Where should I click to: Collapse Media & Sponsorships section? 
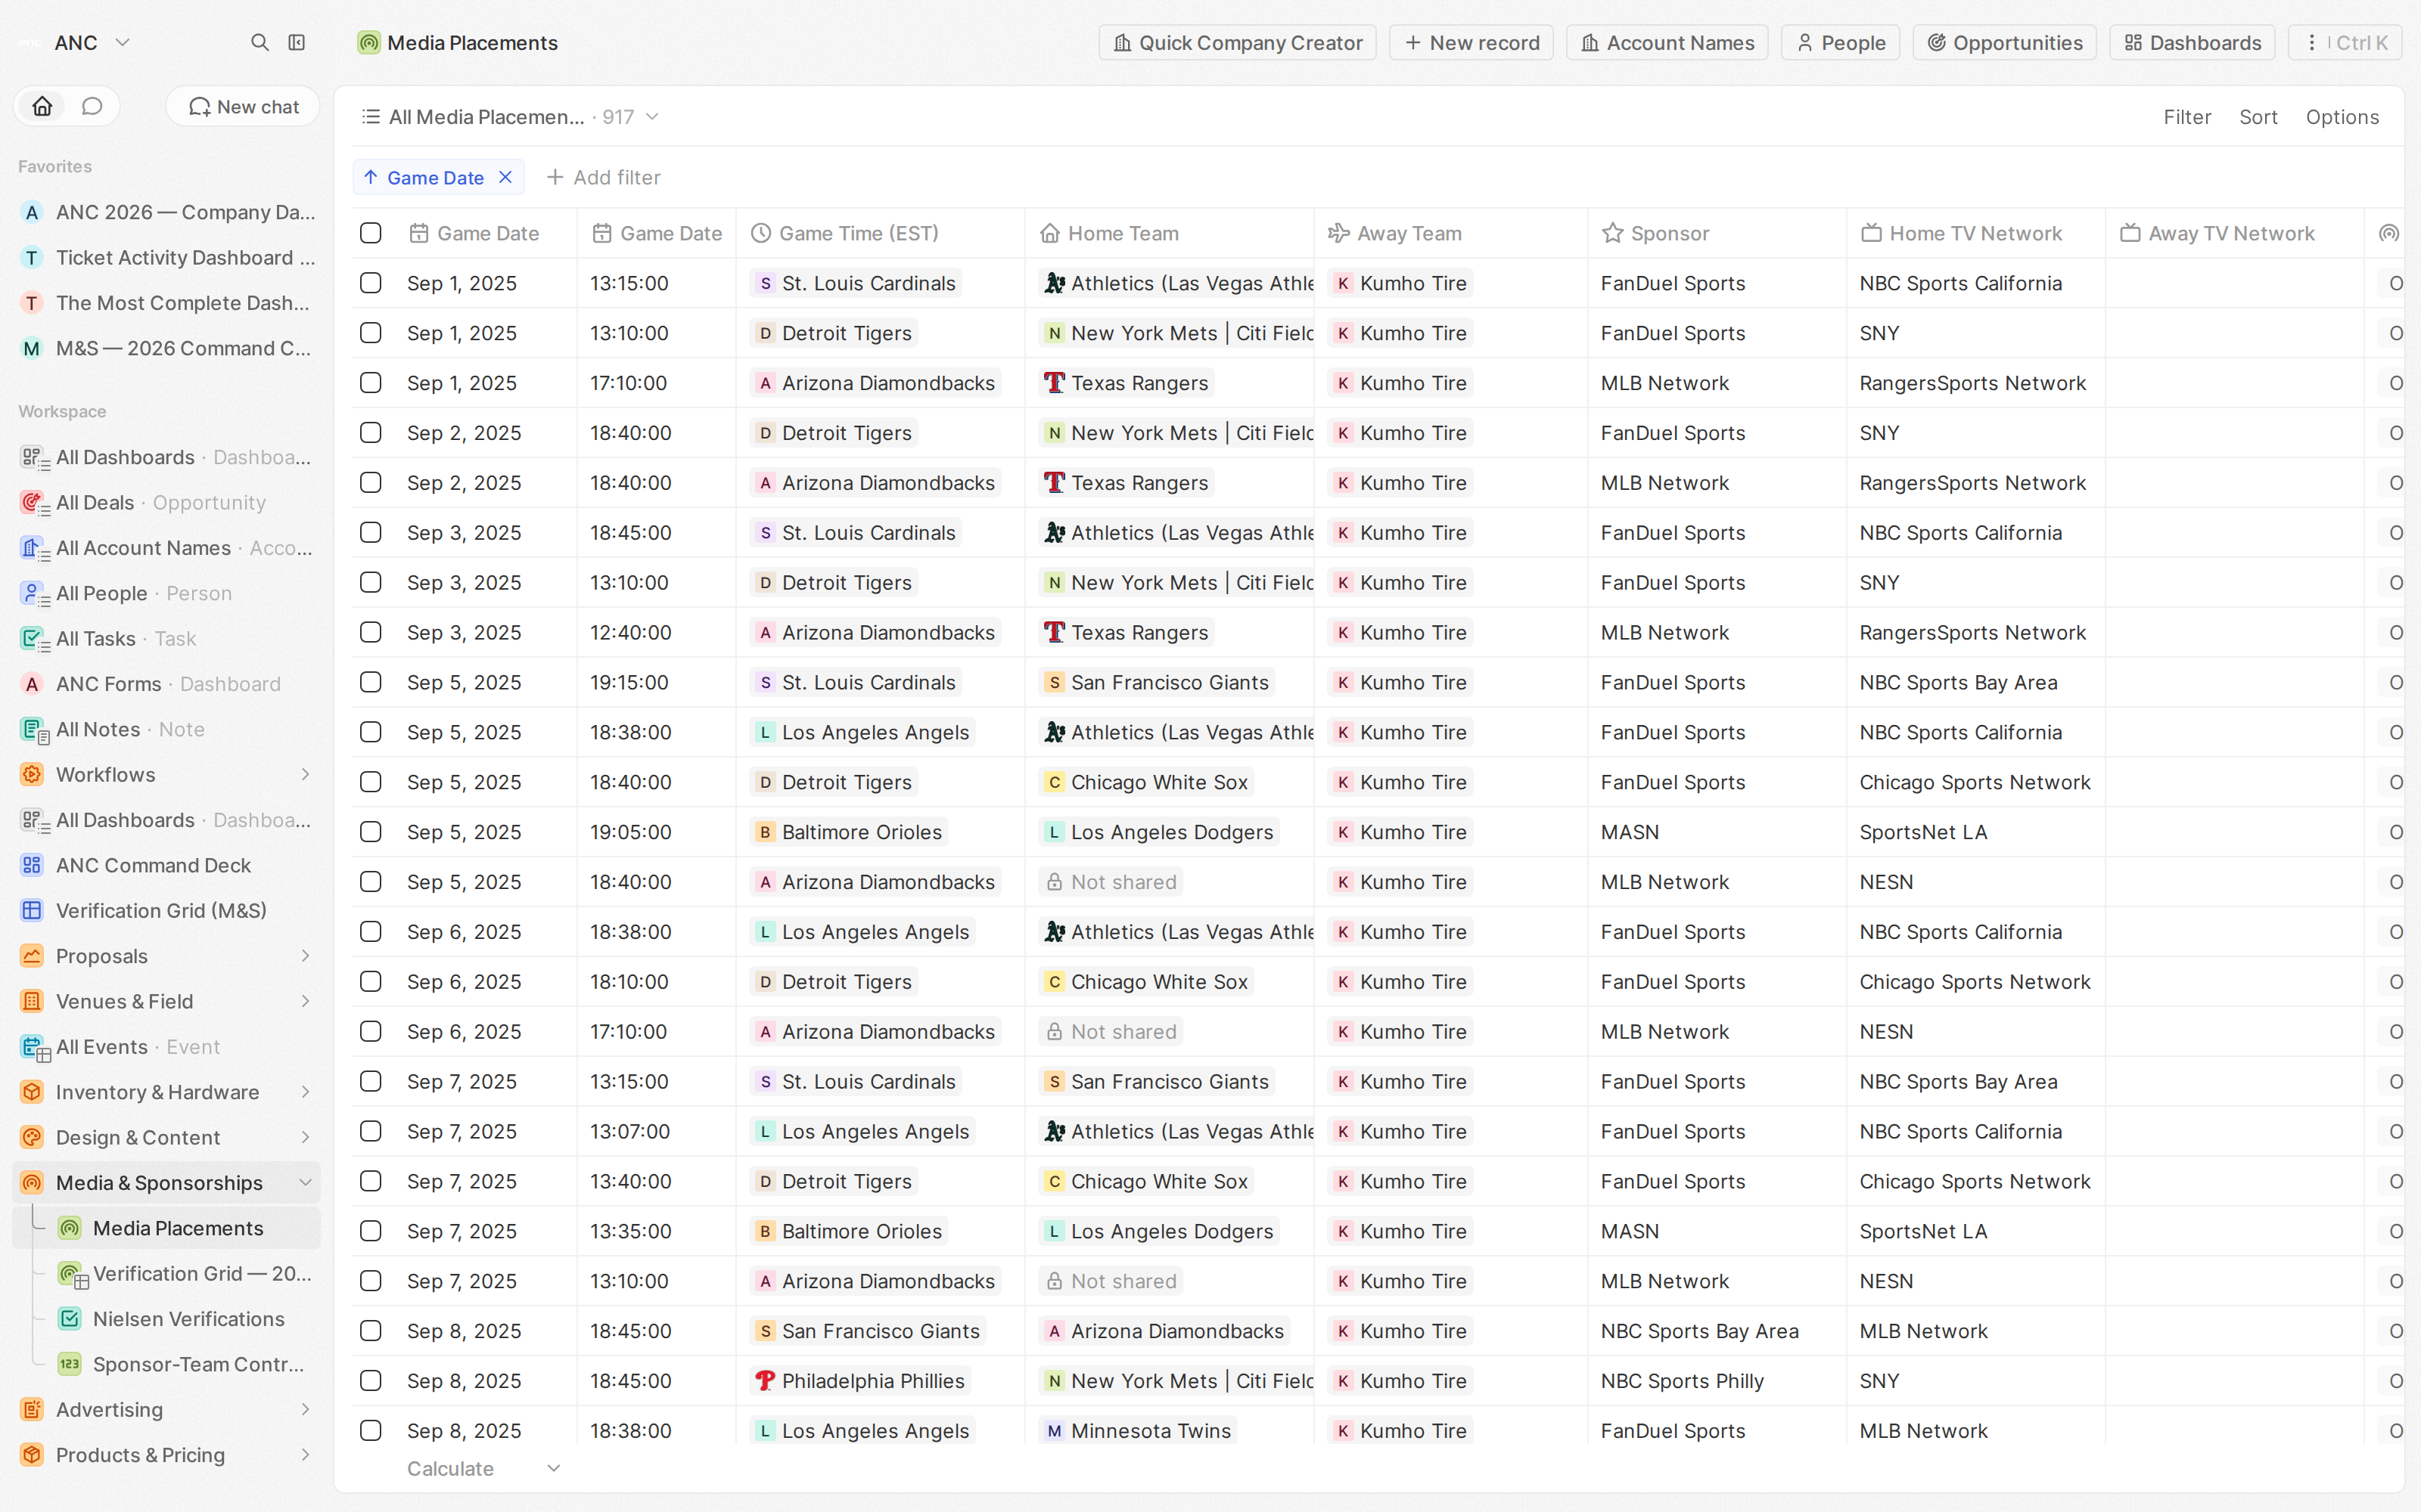(305, 1183)
